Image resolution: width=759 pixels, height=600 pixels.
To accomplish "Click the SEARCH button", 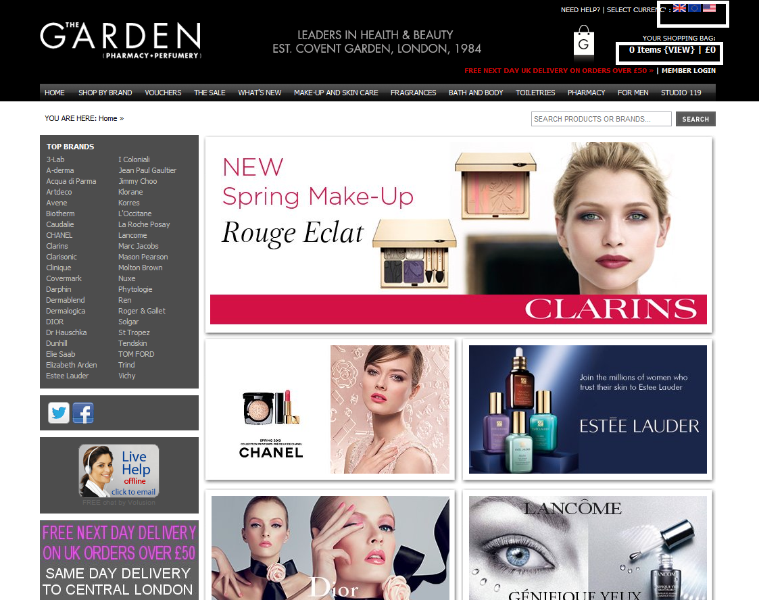I will tap(695, 119).
